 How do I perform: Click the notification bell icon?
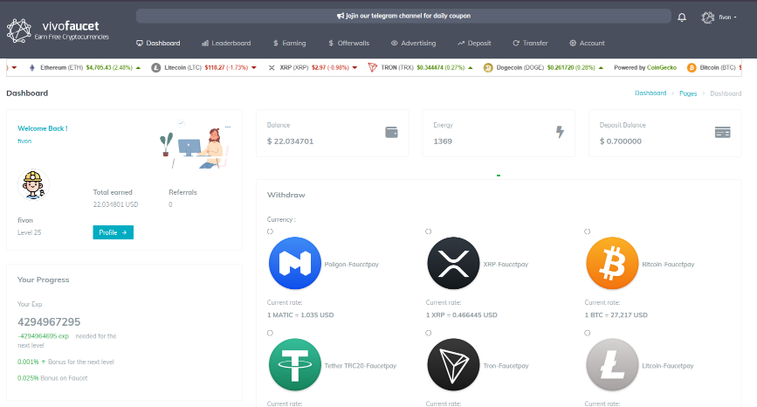pos(682,17)
